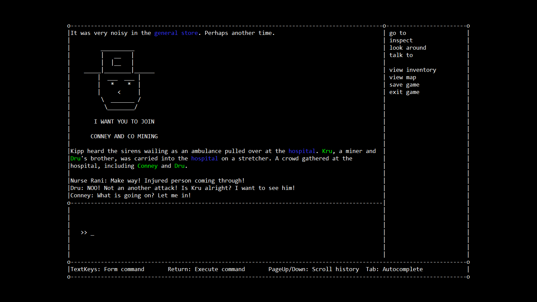The height and width of the screenshot is (302, 537).
Task: Click green 'Dru' before ''s brother'
Action: [76, 158]
